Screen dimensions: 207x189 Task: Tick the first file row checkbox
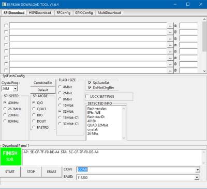[x=6, y=25]
